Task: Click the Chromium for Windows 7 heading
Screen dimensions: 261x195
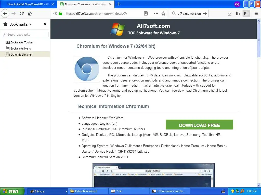Action: click(x=116, y=46)
